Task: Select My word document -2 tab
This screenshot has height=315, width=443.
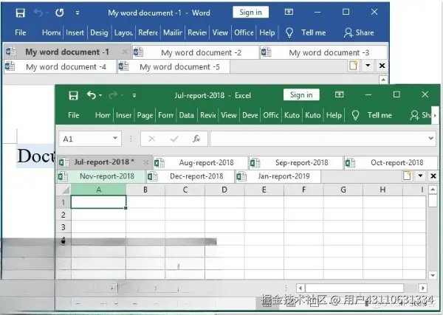Action: click(196, 52)
